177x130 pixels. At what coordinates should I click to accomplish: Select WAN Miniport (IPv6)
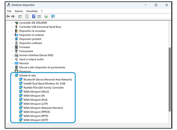(x=36, y=100)
